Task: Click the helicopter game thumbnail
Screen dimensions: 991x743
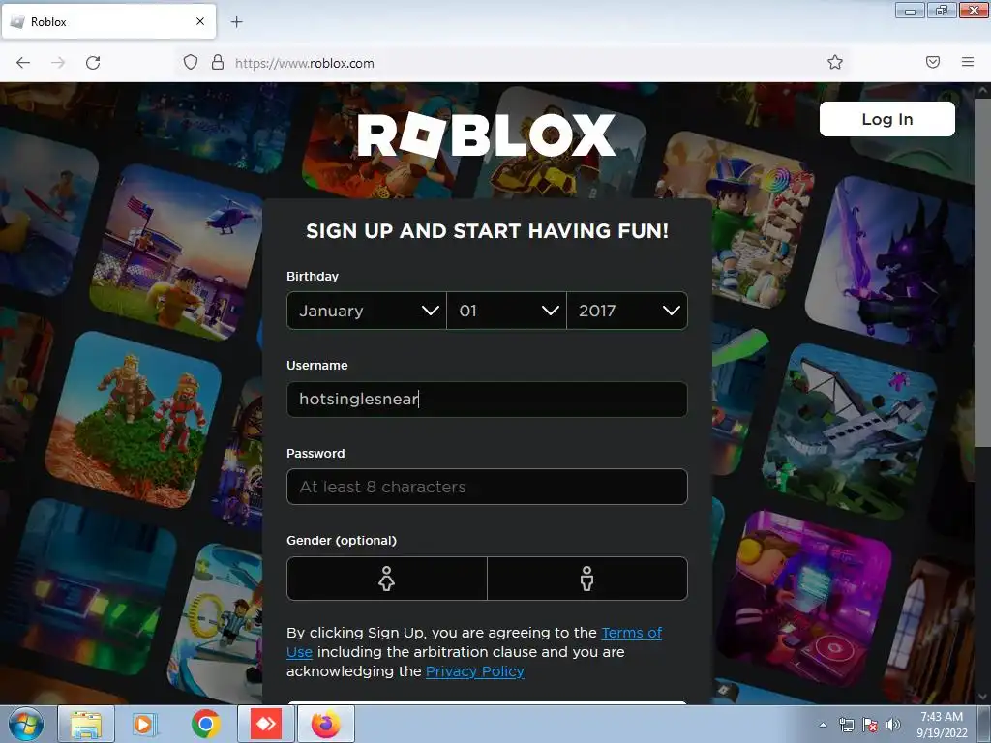Action: (x=178, y=253)
